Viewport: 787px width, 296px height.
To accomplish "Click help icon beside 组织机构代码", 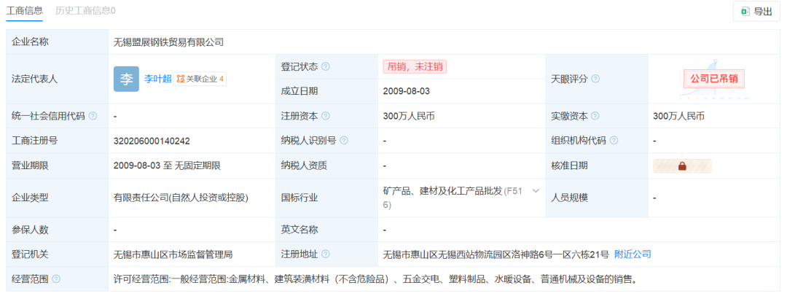I will pyautogui.click(x=614, y=141).
